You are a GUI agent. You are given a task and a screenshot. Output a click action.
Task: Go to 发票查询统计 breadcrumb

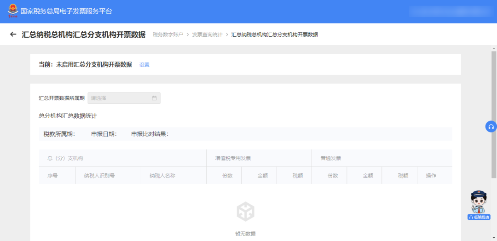pyautogui.click(x=207, y=34)
